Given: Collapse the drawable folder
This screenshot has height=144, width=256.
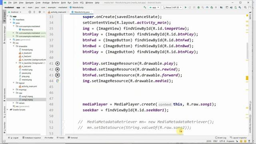Looking at the screenshot, I should 14,46.
